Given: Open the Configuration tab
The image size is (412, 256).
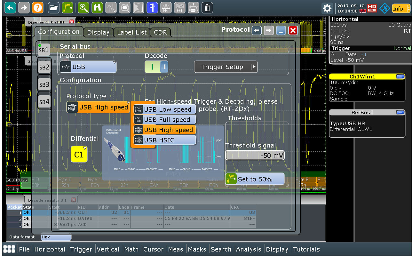Looking at the screenshot, I should (59, 32).
